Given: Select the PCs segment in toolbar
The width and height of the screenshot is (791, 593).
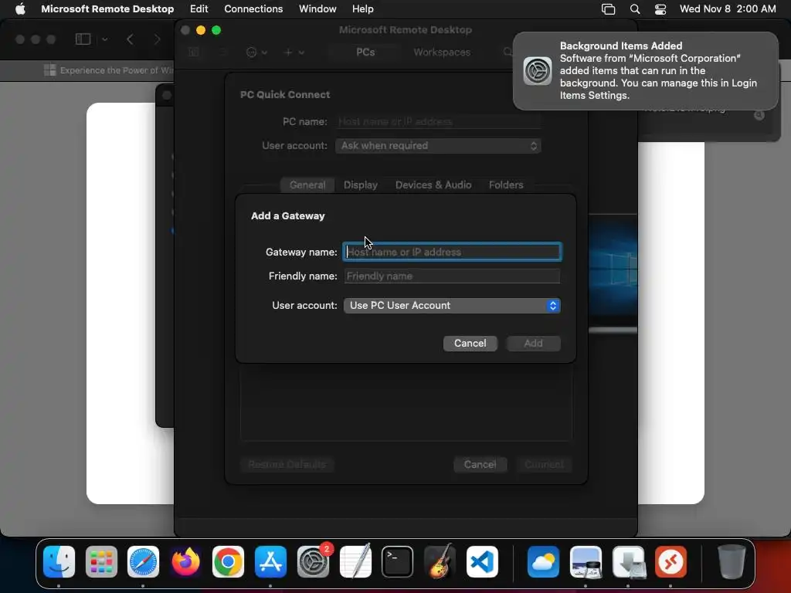Looking at the screenshot, I should [365, 53].
